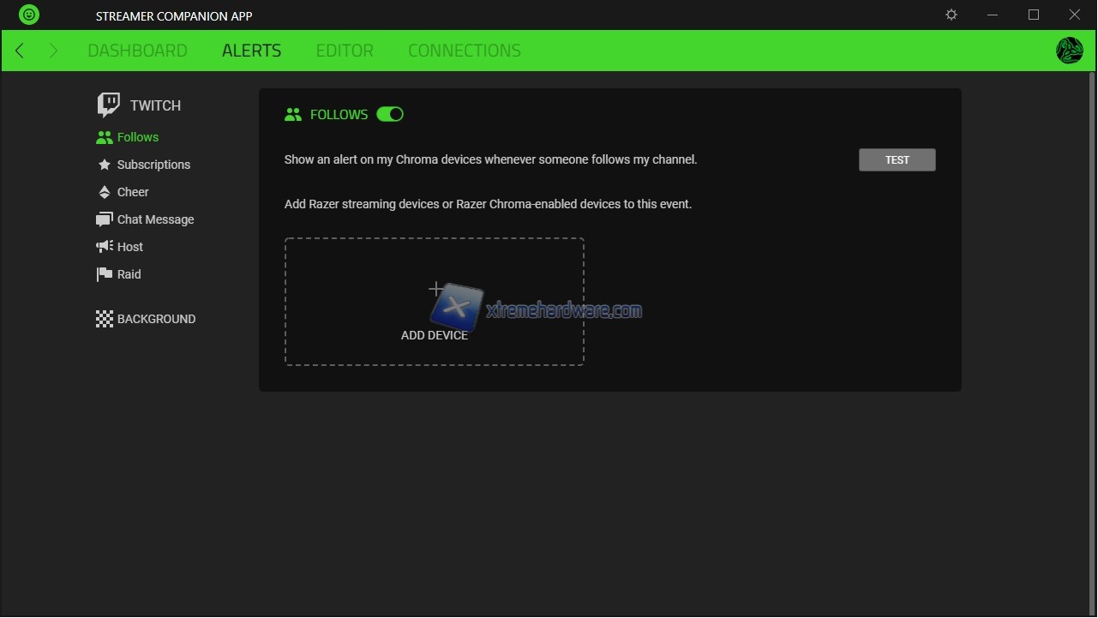Click the Twitch logo icon in sidebar

109,105
